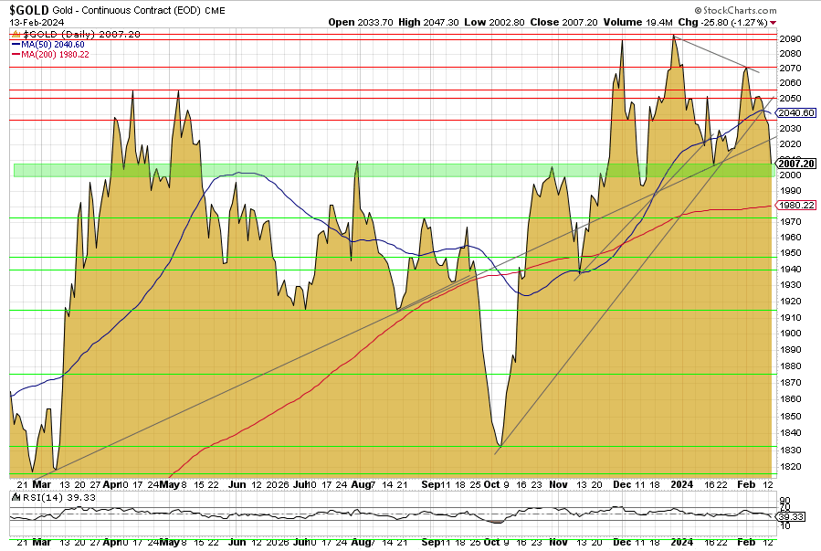Click the RSI(14) indicator legend icon
821x551 pixels.
click(13, 496)
